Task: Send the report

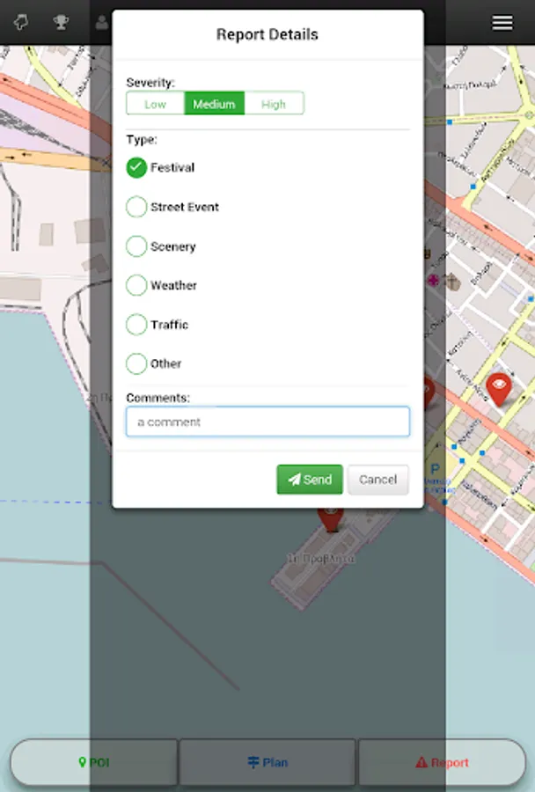Action: 310,480
